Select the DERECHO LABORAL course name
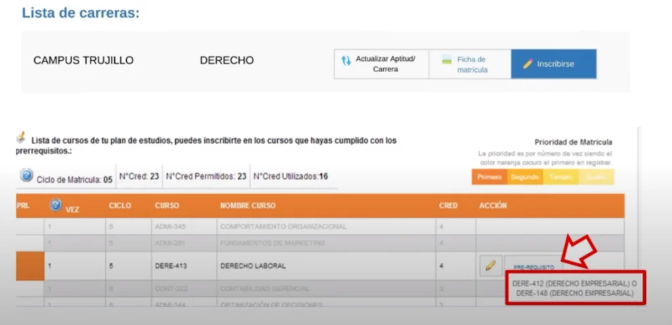672x325 pixels. tap(253, 266)
